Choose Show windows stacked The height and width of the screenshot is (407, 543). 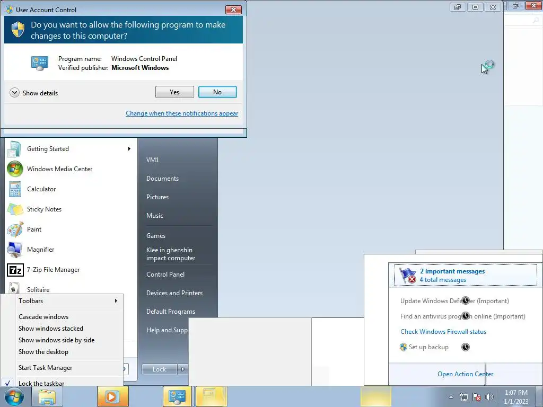click(x=51, y=329)
